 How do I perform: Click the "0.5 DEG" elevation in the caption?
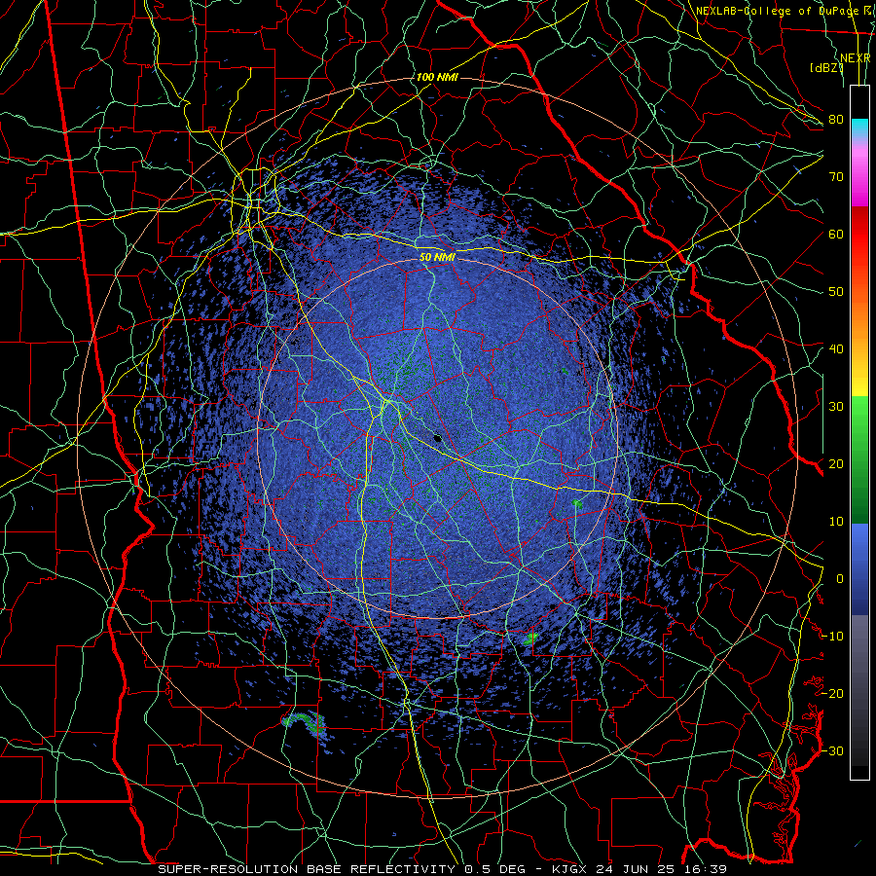(x=495, y=869)
